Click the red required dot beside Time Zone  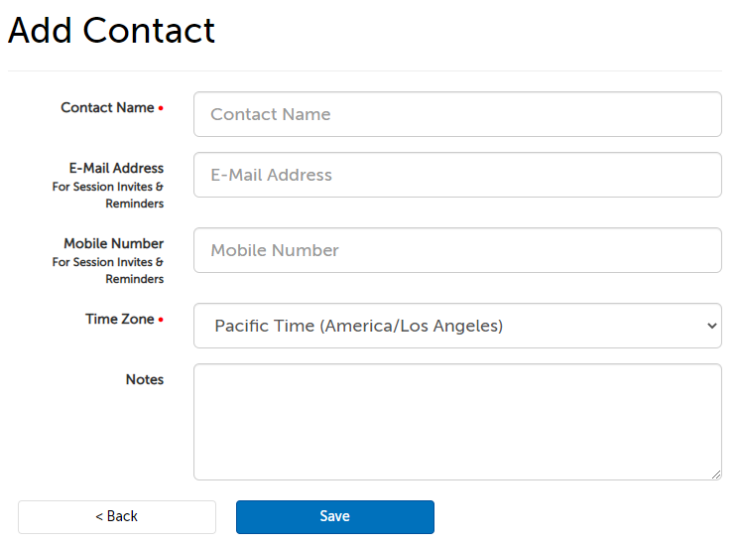[161, 320]
